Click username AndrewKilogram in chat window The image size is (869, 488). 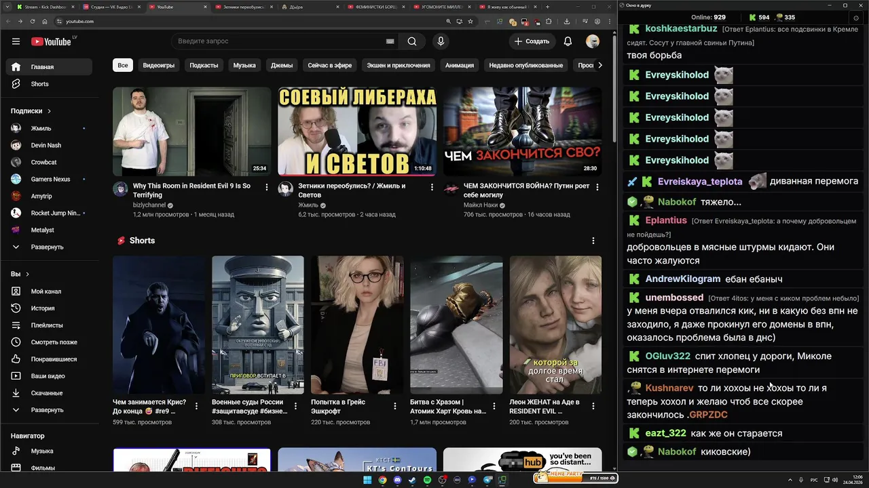click(683, 279)
